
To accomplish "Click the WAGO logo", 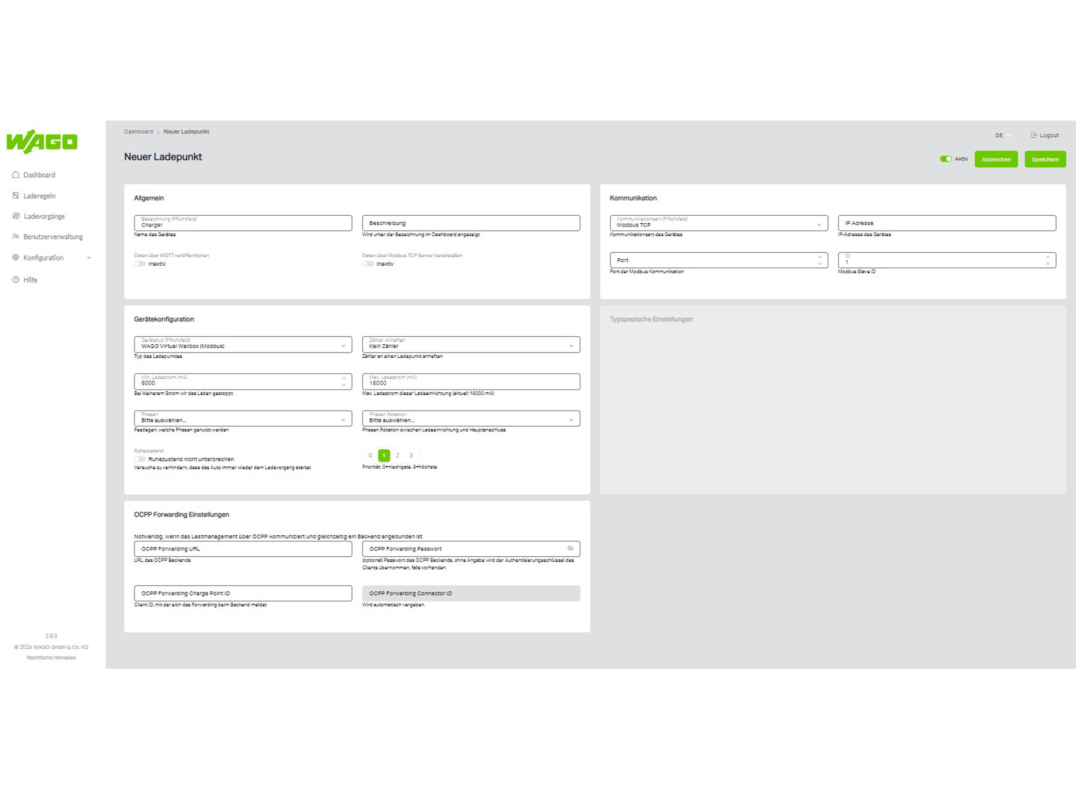I will pos(42,141).
